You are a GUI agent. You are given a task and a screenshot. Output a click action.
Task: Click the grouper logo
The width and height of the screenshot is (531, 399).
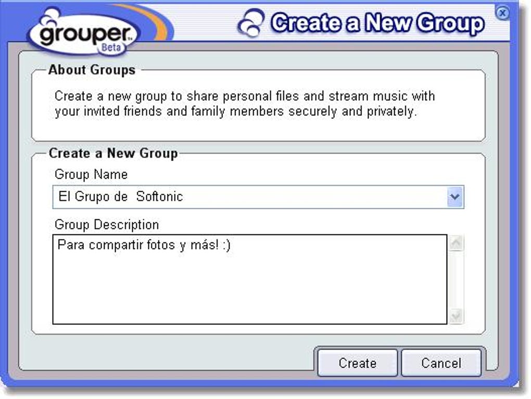(x=84, y=32)
